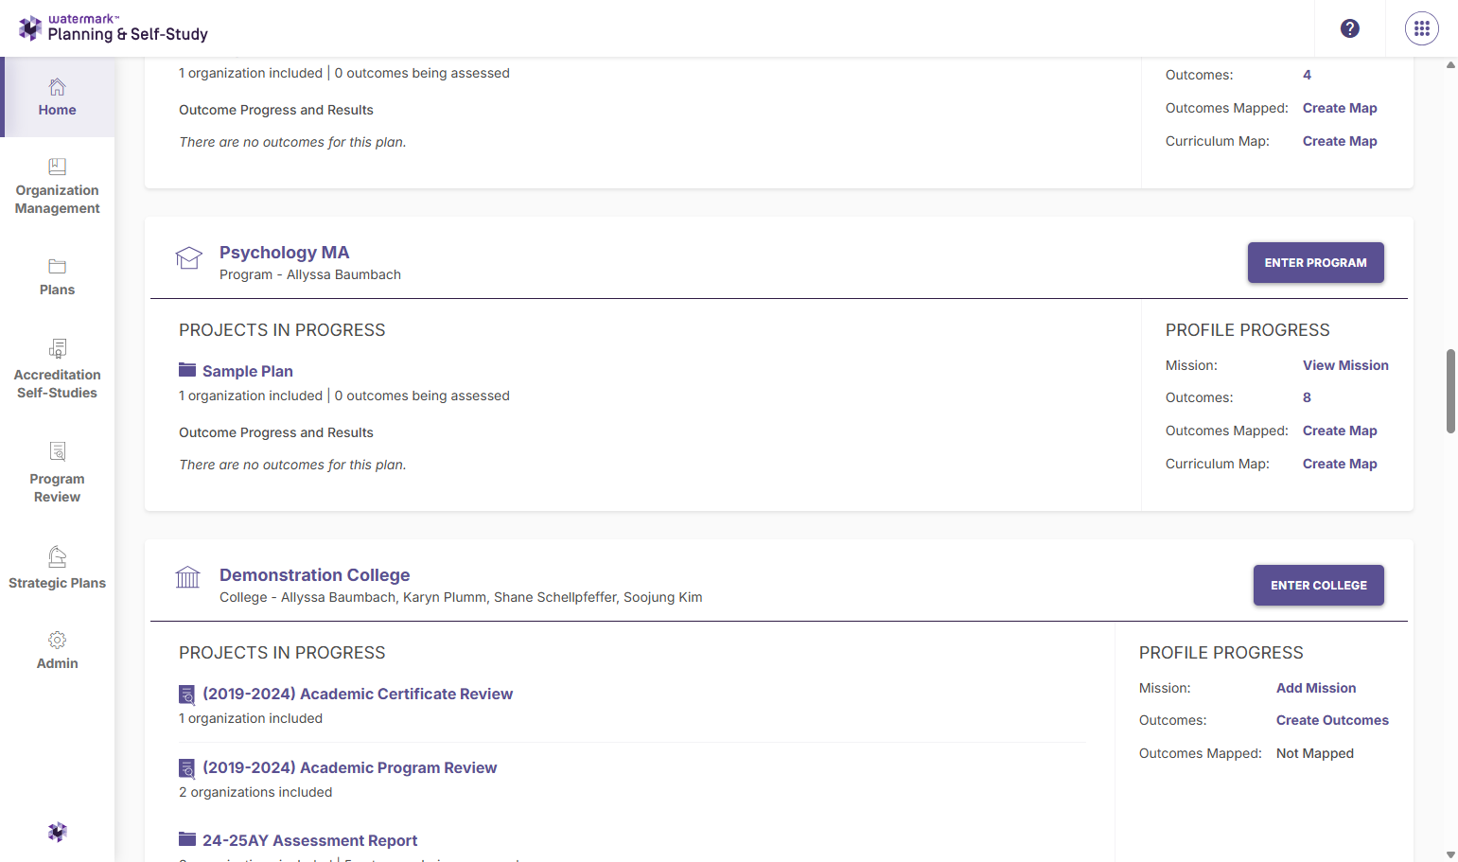Click the scrollbar up arrow

click(x=1450, y=65)
